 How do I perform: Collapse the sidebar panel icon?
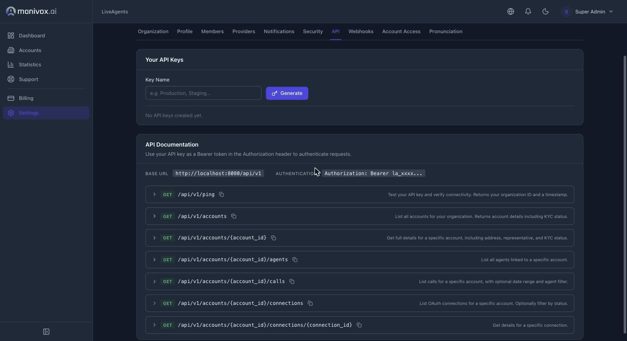[x=46, y=332]
